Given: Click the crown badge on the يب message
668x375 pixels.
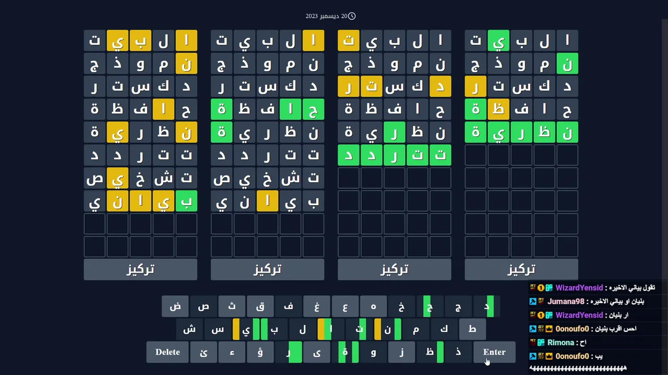Looking at the screenshot, I should pos(549,356).
